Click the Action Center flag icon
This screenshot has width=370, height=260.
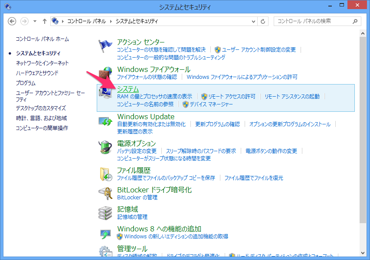tap(105, 46)
